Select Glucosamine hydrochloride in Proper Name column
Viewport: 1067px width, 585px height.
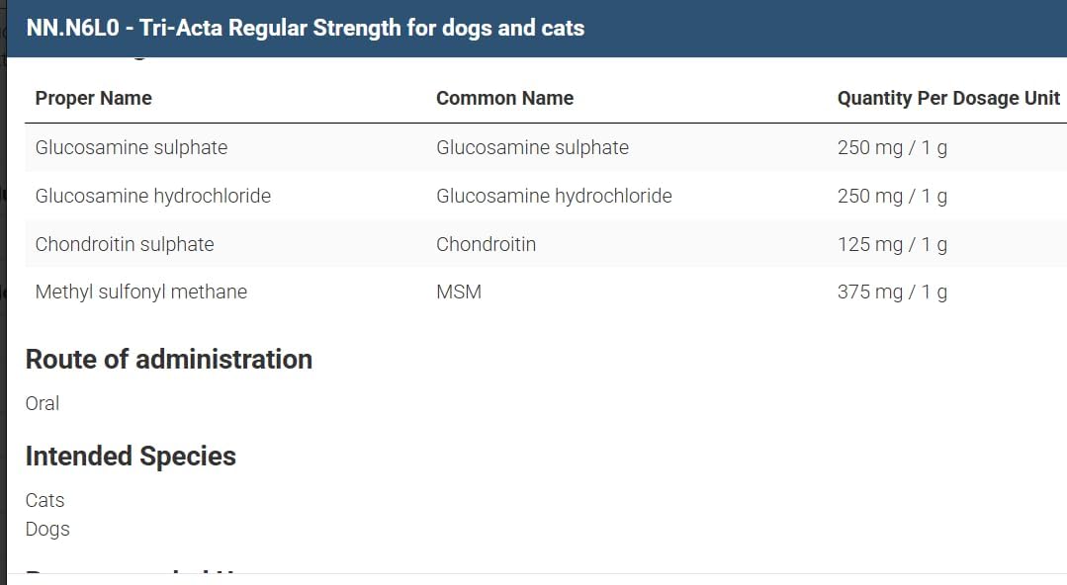(x=152, y=196)
